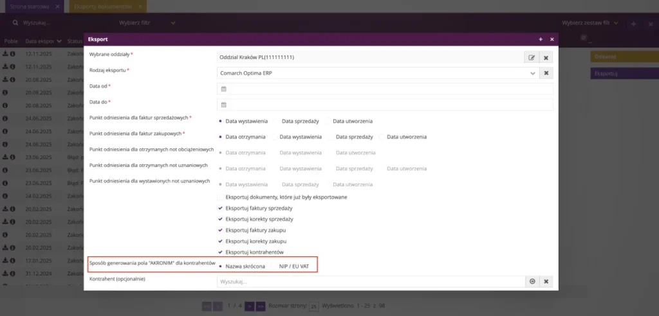Click download icon in the 17.01.2025 row
The width and height of the screenshot is (659, 316).
coord(5,260)
